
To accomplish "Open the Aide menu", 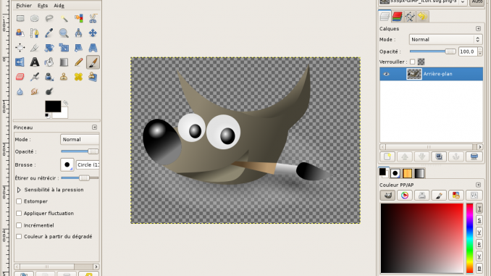I will click(59, 5).
